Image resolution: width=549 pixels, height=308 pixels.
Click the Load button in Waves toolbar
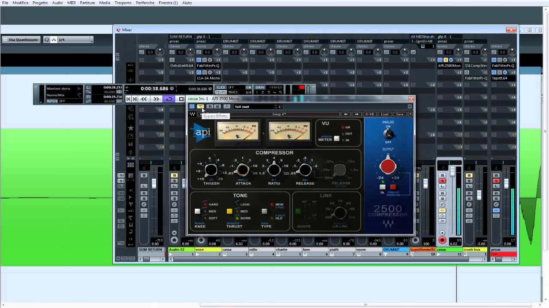384,114
